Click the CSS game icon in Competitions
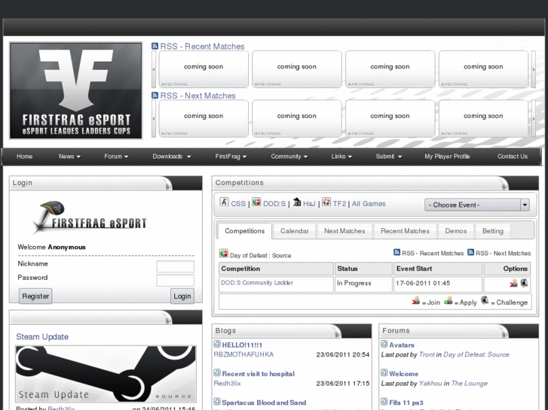 [224, 202]
